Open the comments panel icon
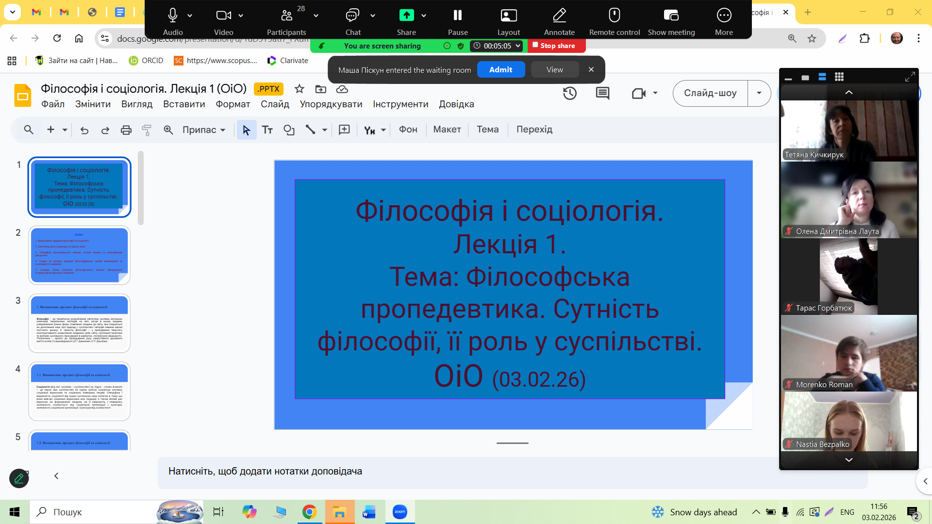The width and height of the screenshot is (932, 524). 602,93
